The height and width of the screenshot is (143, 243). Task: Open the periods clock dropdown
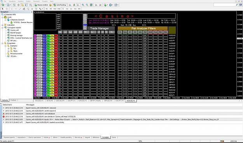(x=111, y=5)
